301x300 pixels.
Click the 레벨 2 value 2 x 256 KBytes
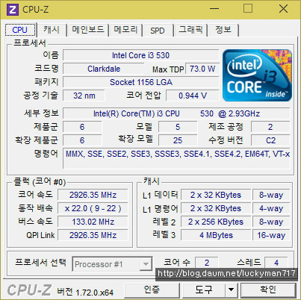click(x=216, y=222)
